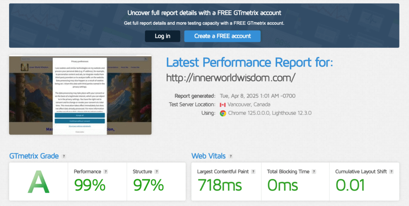The image size is (409, 206).
Task: Click the Test Server Location label
Action: coord(192,104)
